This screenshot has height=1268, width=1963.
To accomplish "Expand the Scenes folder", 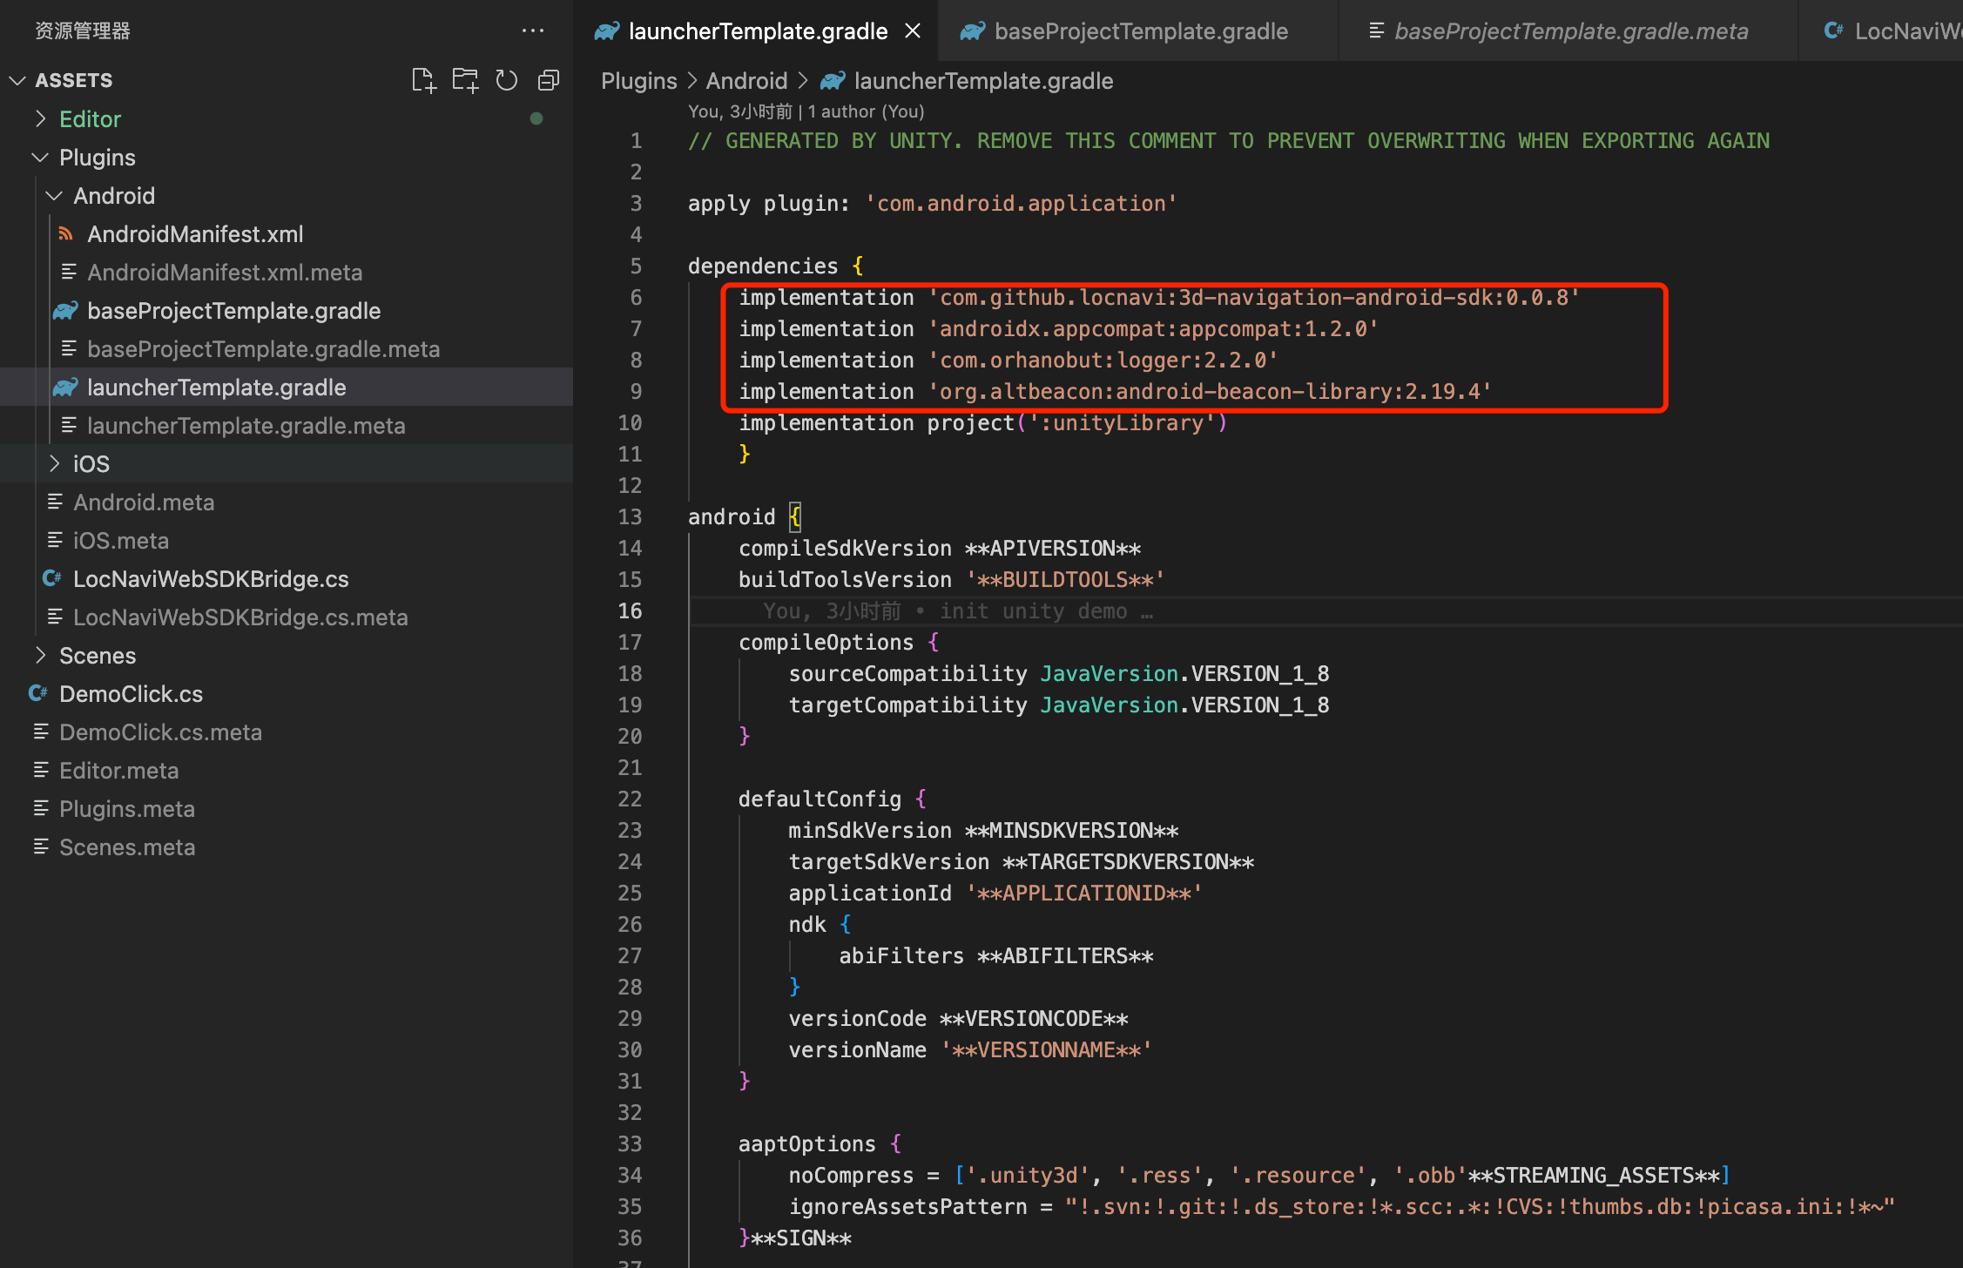I will click(40, 655).
